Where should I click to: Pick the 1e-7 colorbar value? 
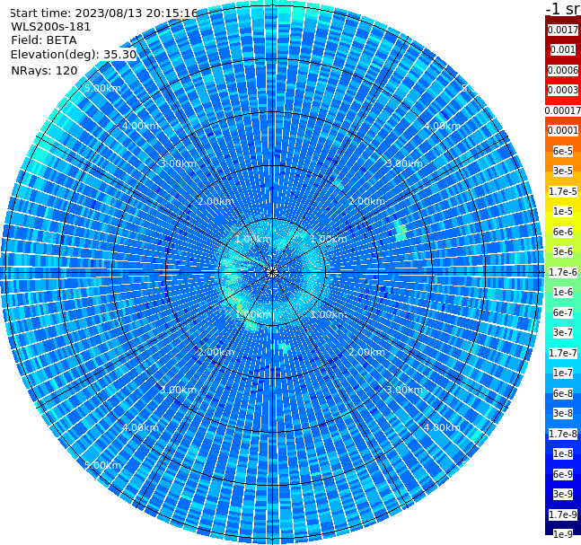click(x=563, y=373)
